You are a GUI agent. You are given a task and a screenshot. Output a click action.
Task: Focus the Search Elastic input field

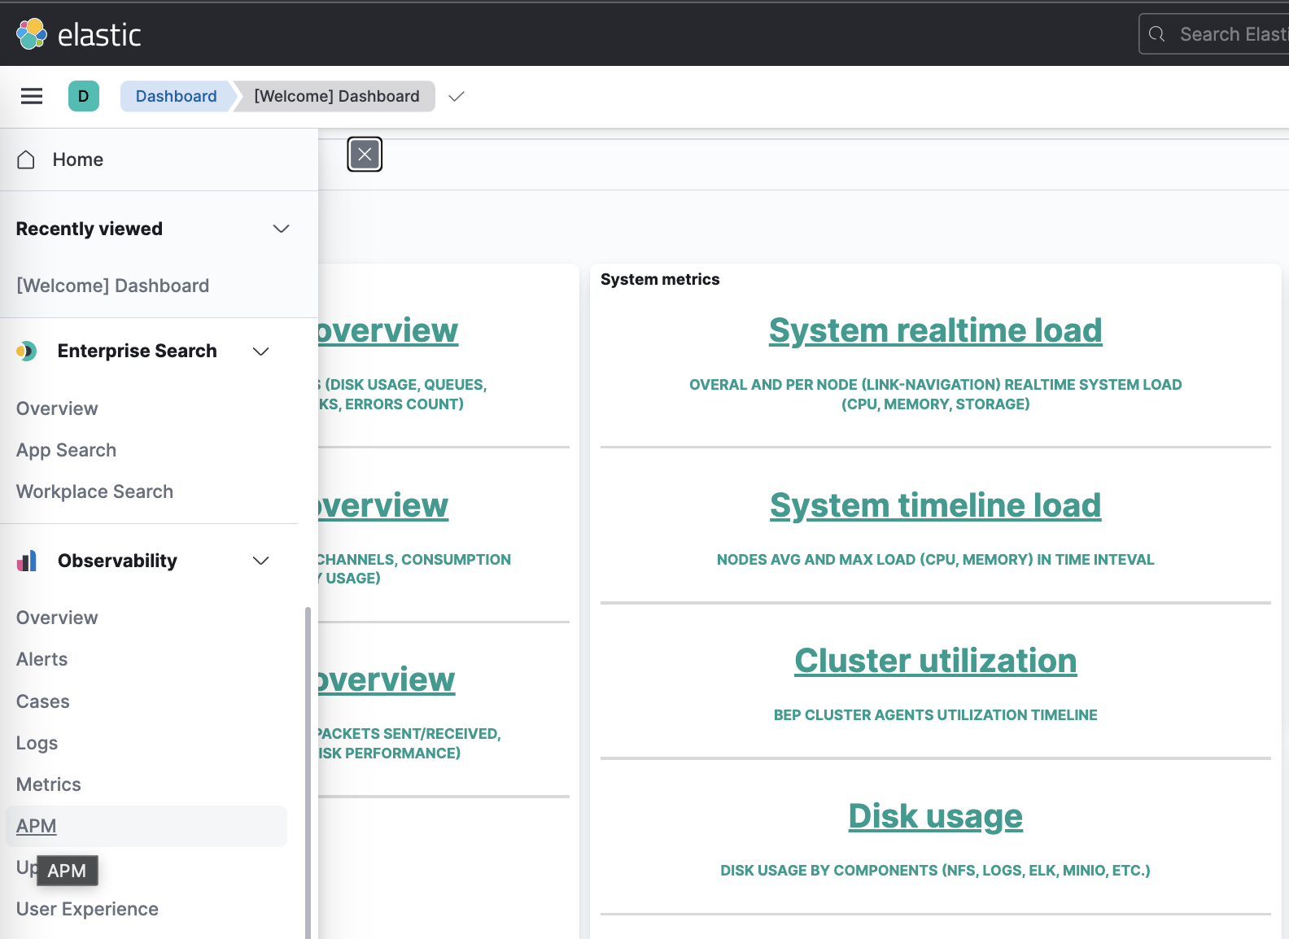coord(1214,34)
